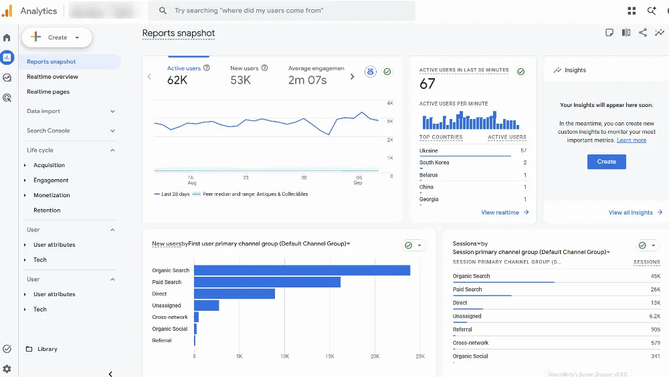Open data quality dropdown on Sessions card
Image resolution: width=669 pixels, height=377 pixels.
tap(647, 245)
